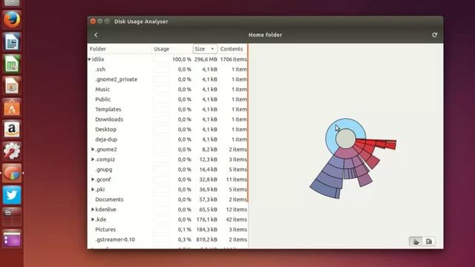Select the .ssh folder row
475x267 pixels.
coord(168,69)
